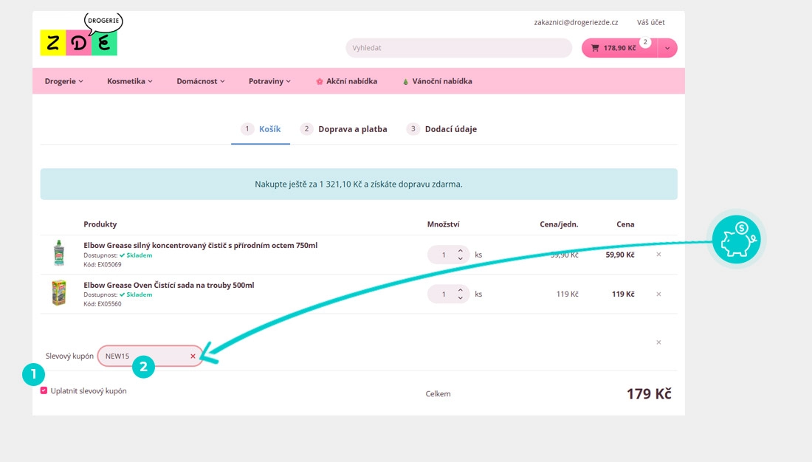The image size is (812, 462).
Task: Open the Akční nabídka menu item
Action: click(346, 81)
